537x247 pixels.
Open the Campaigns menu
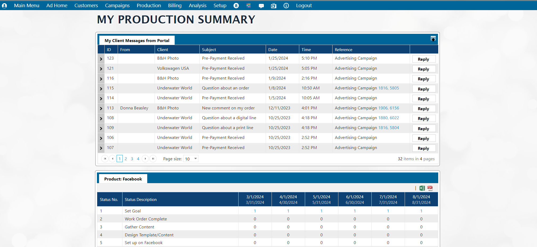[117, 6]
